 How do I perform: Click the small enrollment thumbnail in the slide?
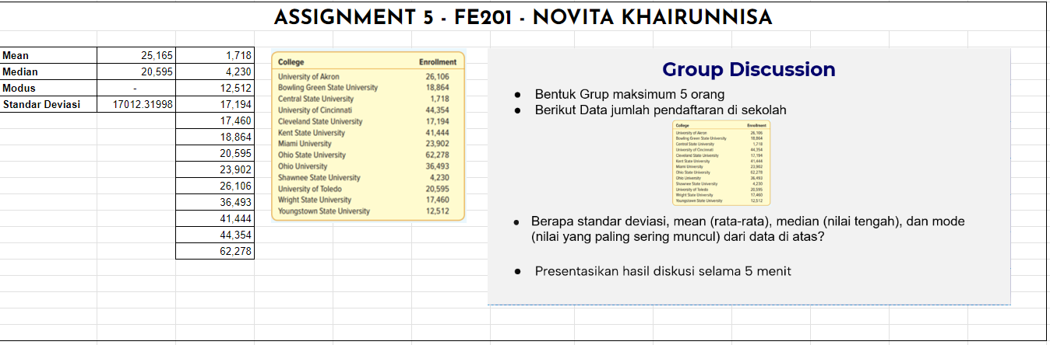coord(721,164)
